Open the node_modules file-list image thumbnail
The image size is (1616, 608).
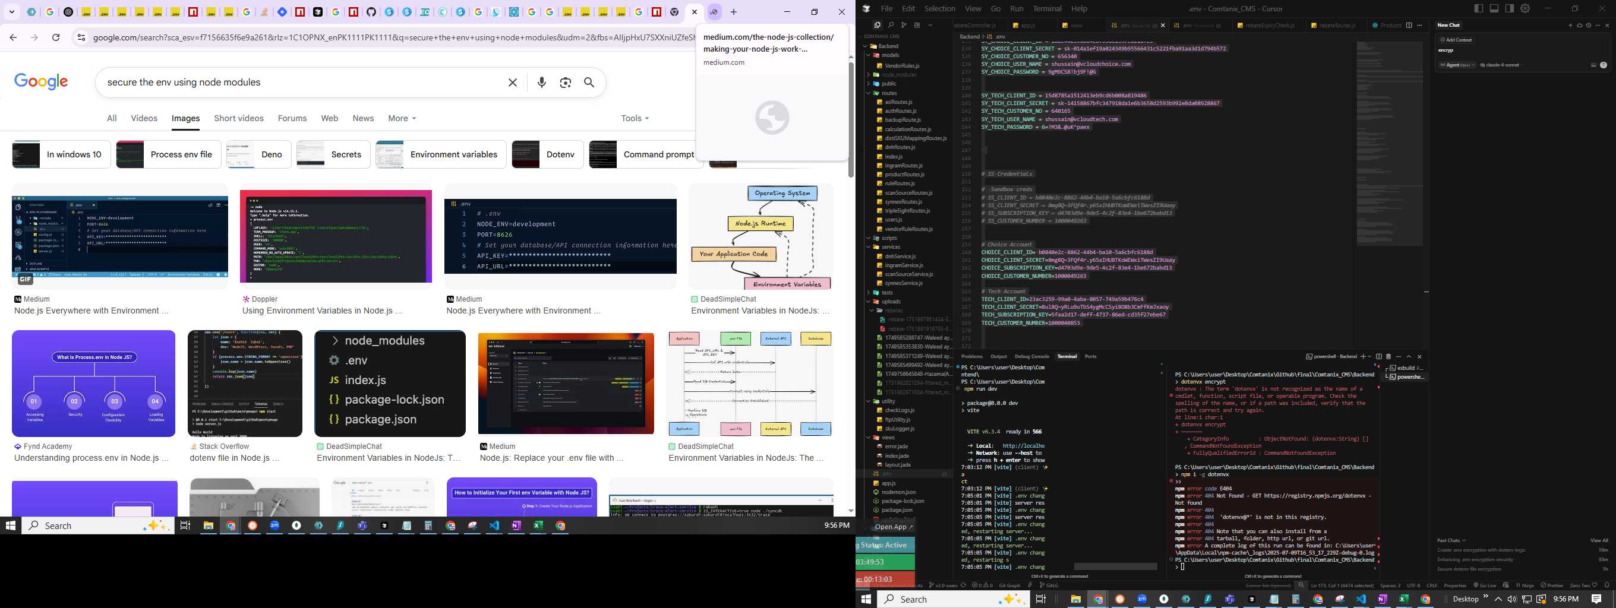(x=390, y=383)
